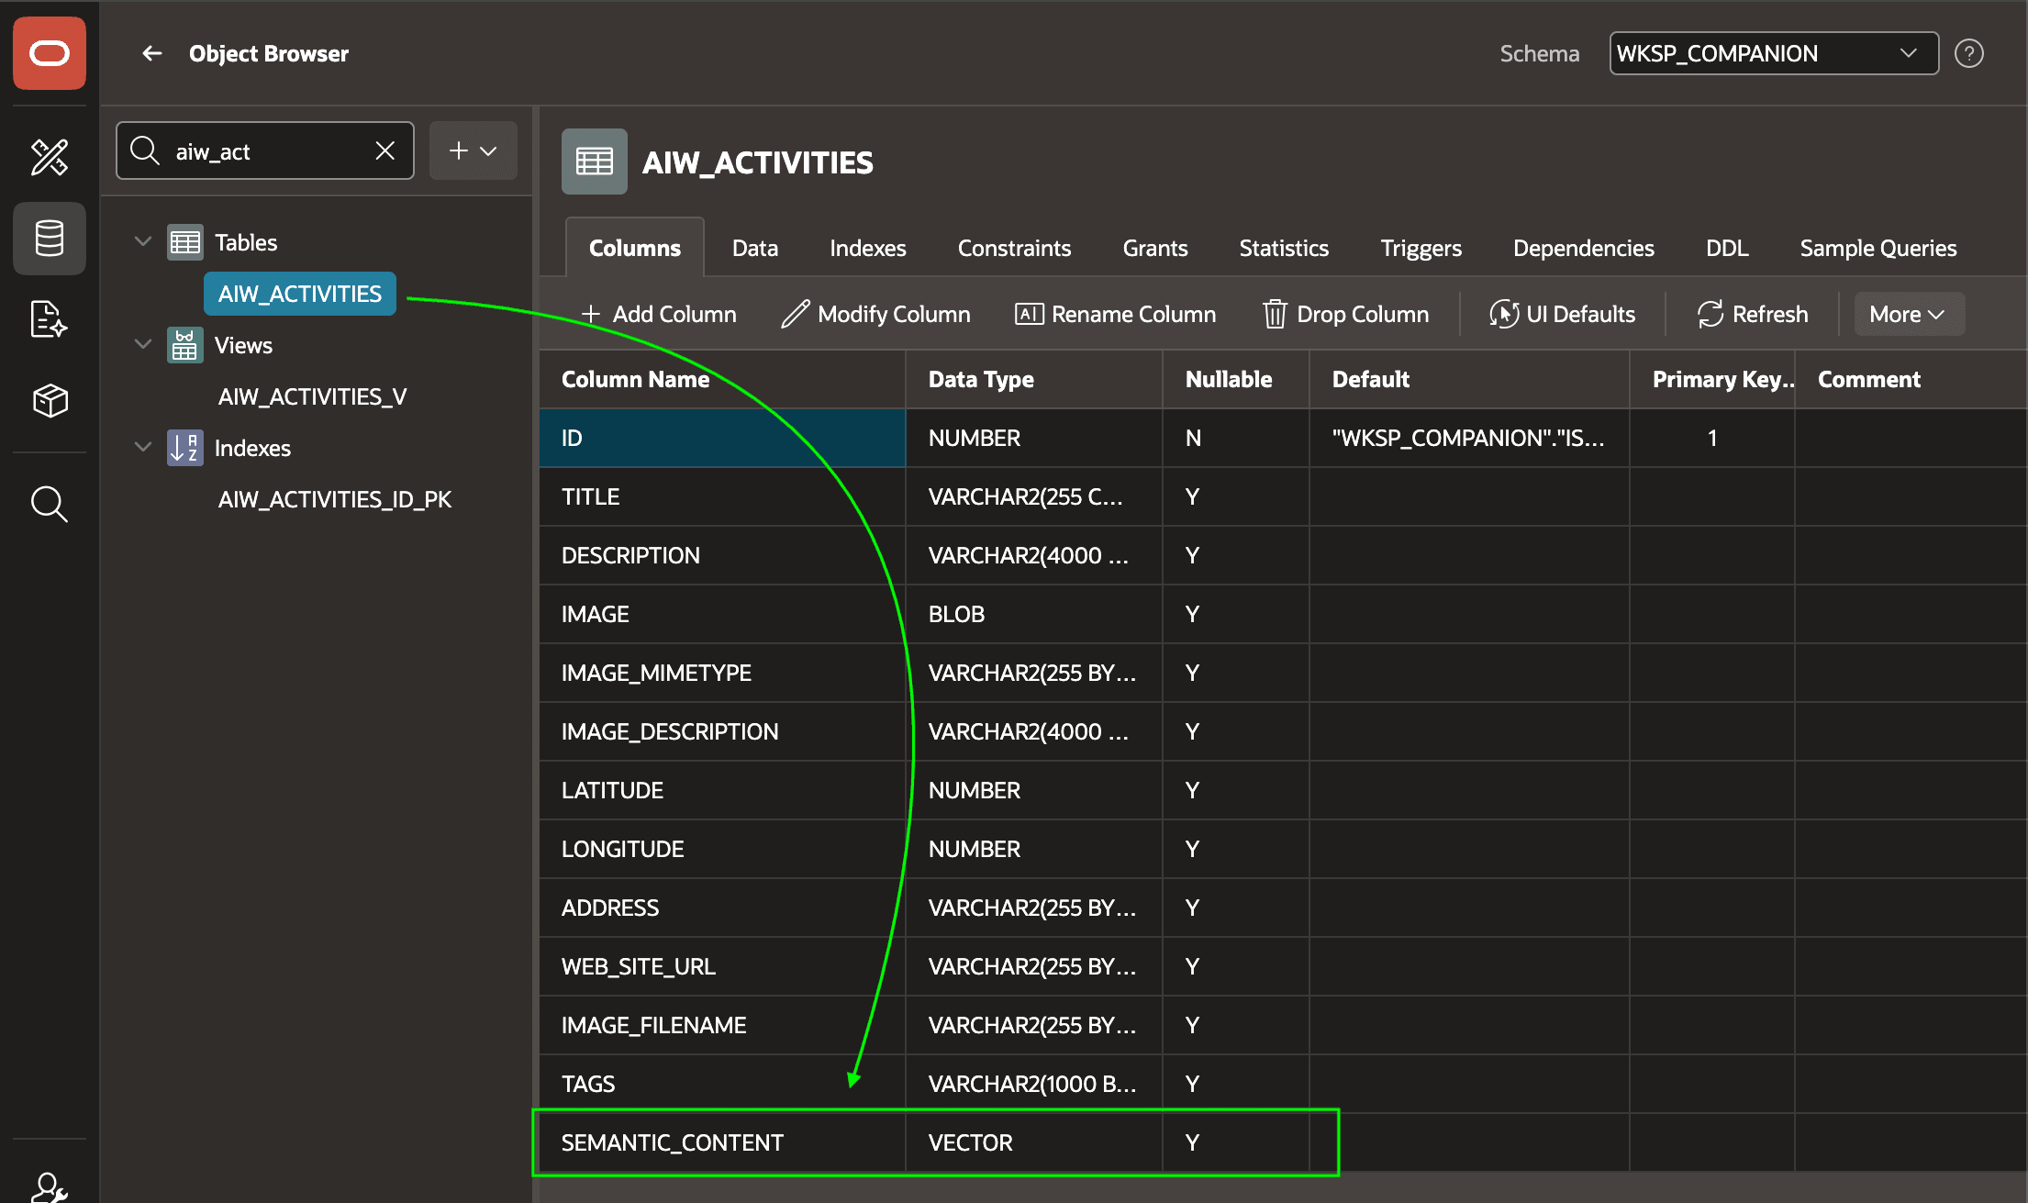Switch to the DDL tab
The image size is (2028, 1203).
click(x=1727, y=248)
